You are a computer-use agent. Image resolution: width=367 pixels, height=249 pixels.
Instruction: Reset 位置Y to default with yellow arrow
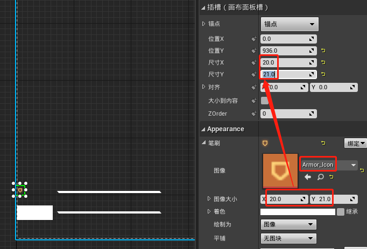pyautogui.click(x=323, y=51)
